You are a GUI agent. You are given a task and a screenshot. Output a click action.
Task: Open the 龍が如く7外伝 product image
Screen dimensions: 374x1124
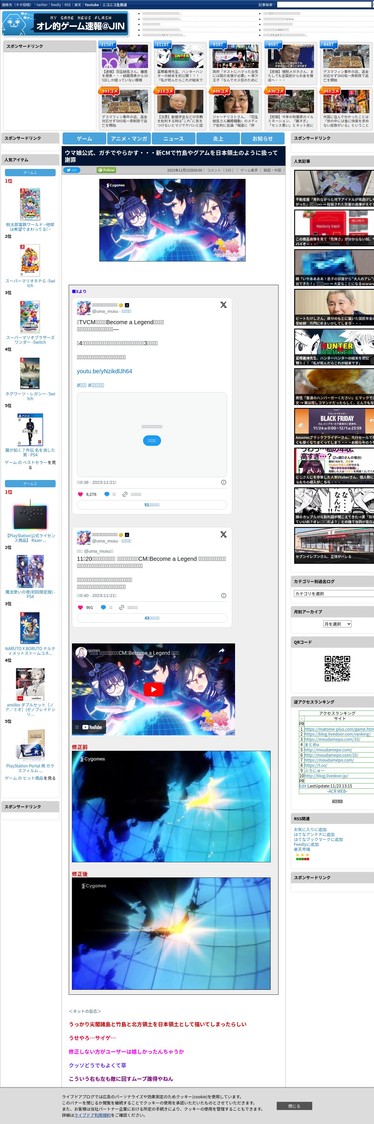click(30, 430)
